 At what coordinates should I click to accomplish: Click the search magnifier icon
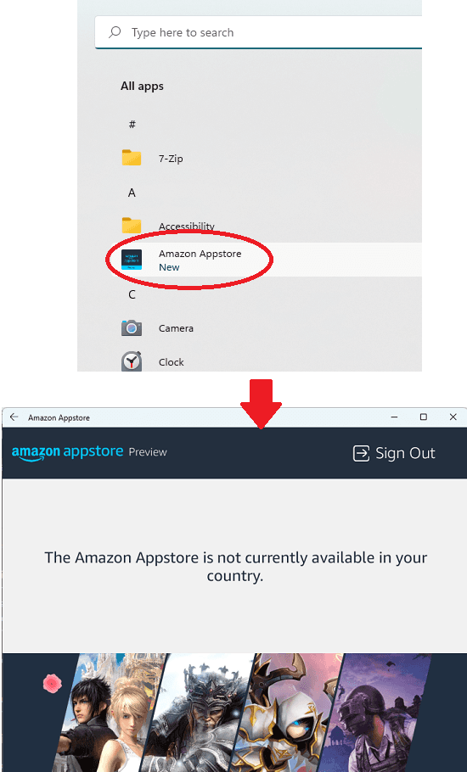coord(115,32)
